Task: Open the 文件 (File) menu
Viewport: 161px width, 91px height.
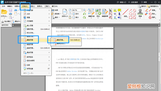Action: coord(3,6)
